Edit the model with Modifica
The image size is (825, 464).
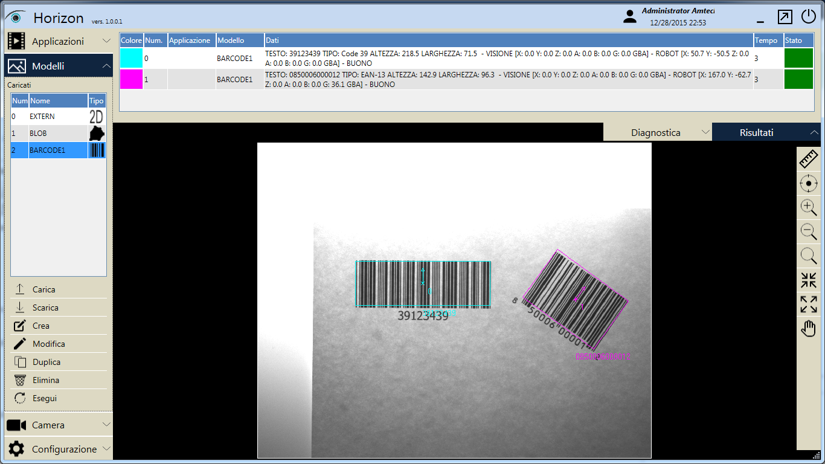pyautogui.click(x=59, y=344)
